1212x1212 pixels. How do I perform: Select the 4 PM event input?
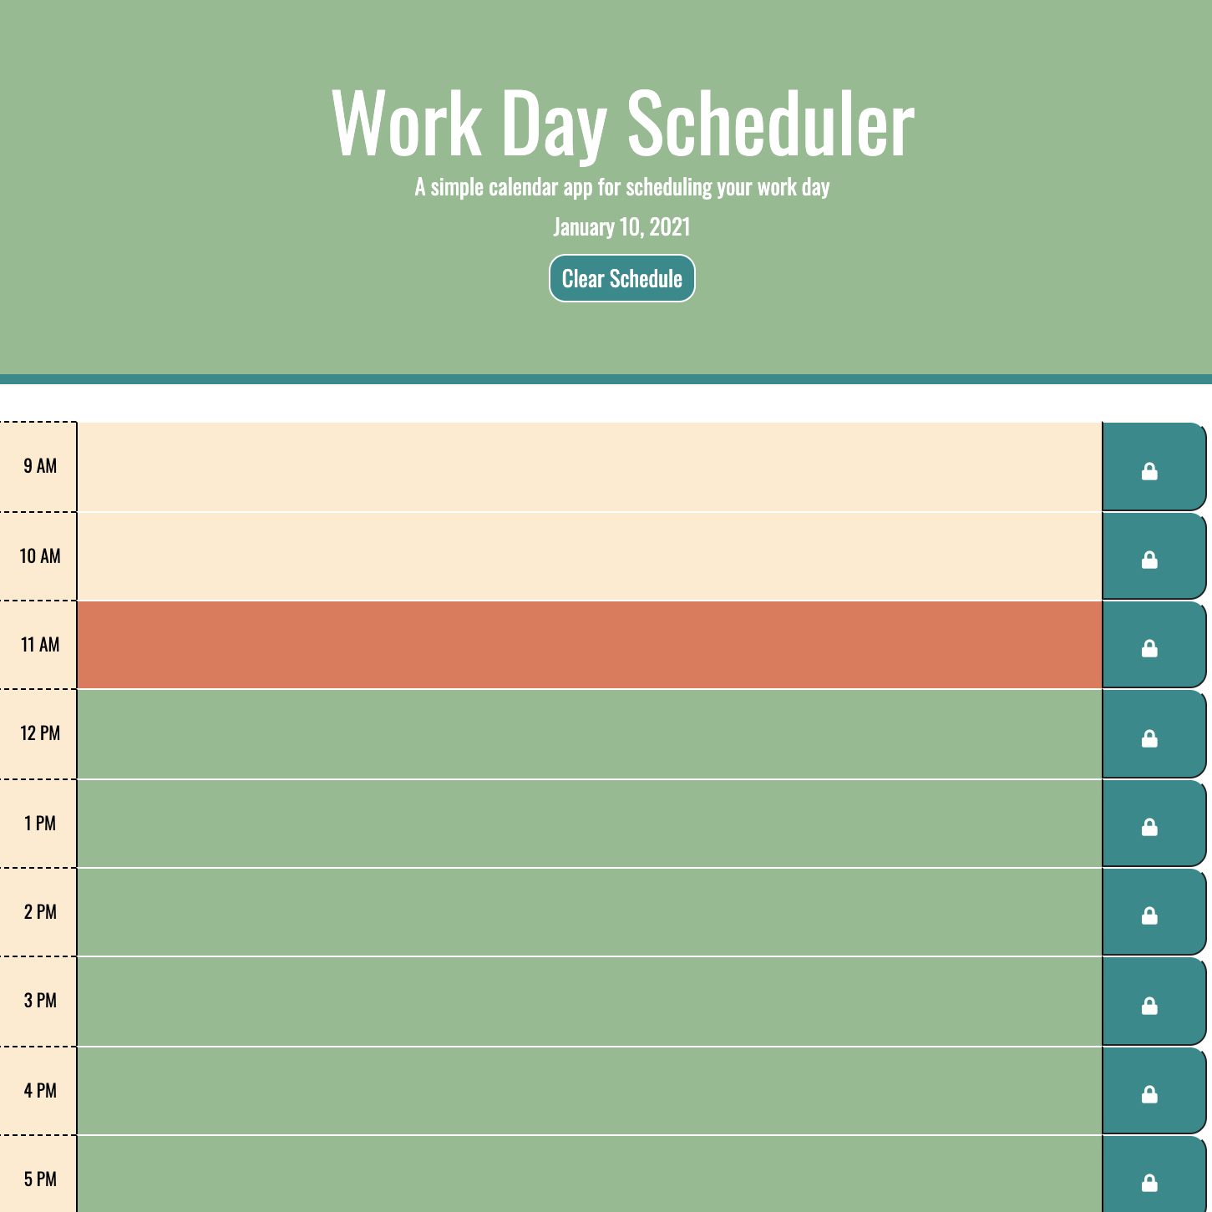[589, 1091]
